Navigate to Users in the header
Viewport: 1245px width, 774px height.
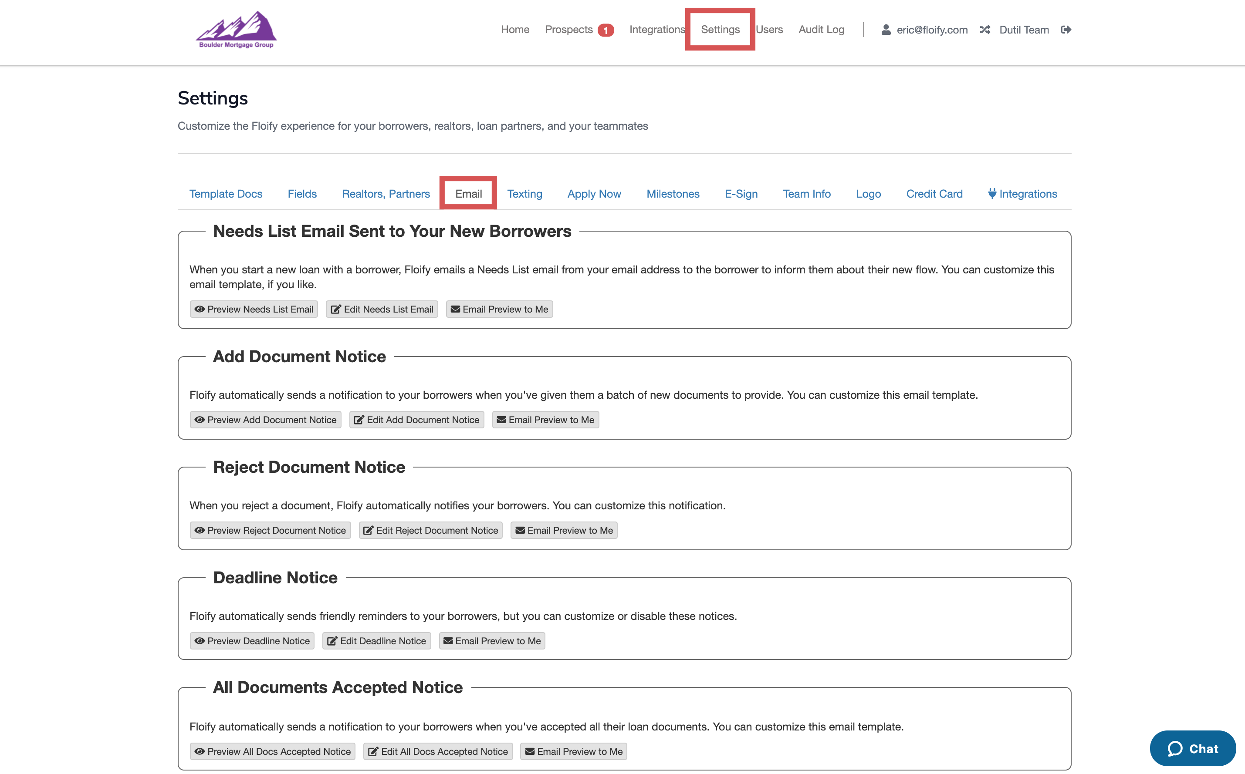(769, 30)
